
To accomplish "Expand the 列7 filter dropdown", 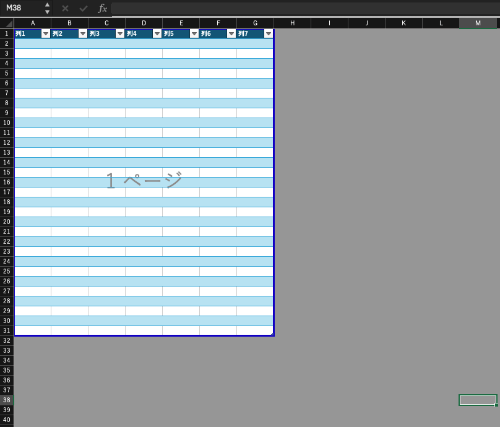I will pyautogui.click(x=268, y=34).
